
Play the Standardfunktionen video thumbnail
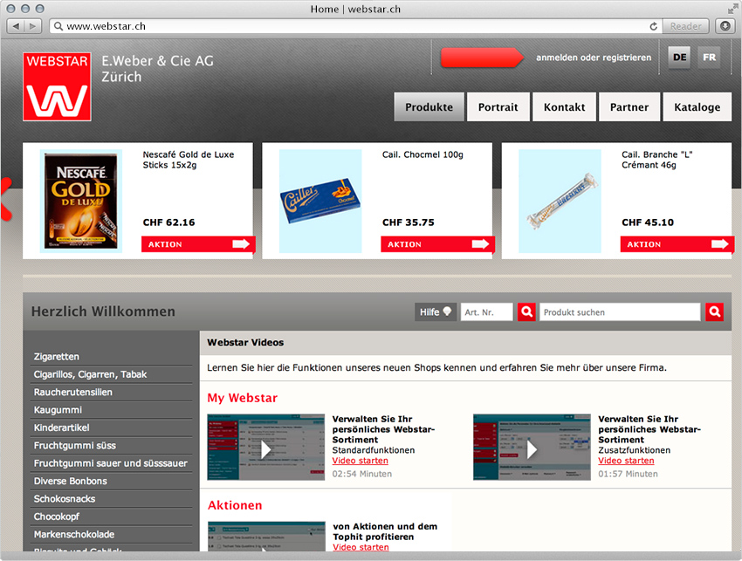point(266,448)
